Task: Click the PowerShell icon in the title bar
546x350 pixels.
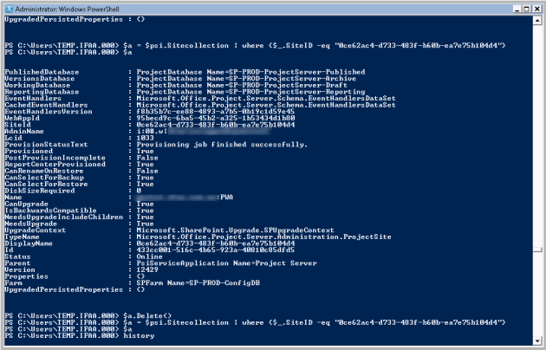Action: click(10, 9)
